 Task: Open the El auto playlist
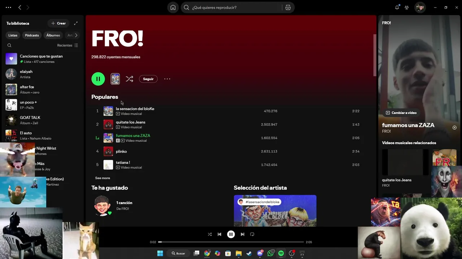pos(43,135)
